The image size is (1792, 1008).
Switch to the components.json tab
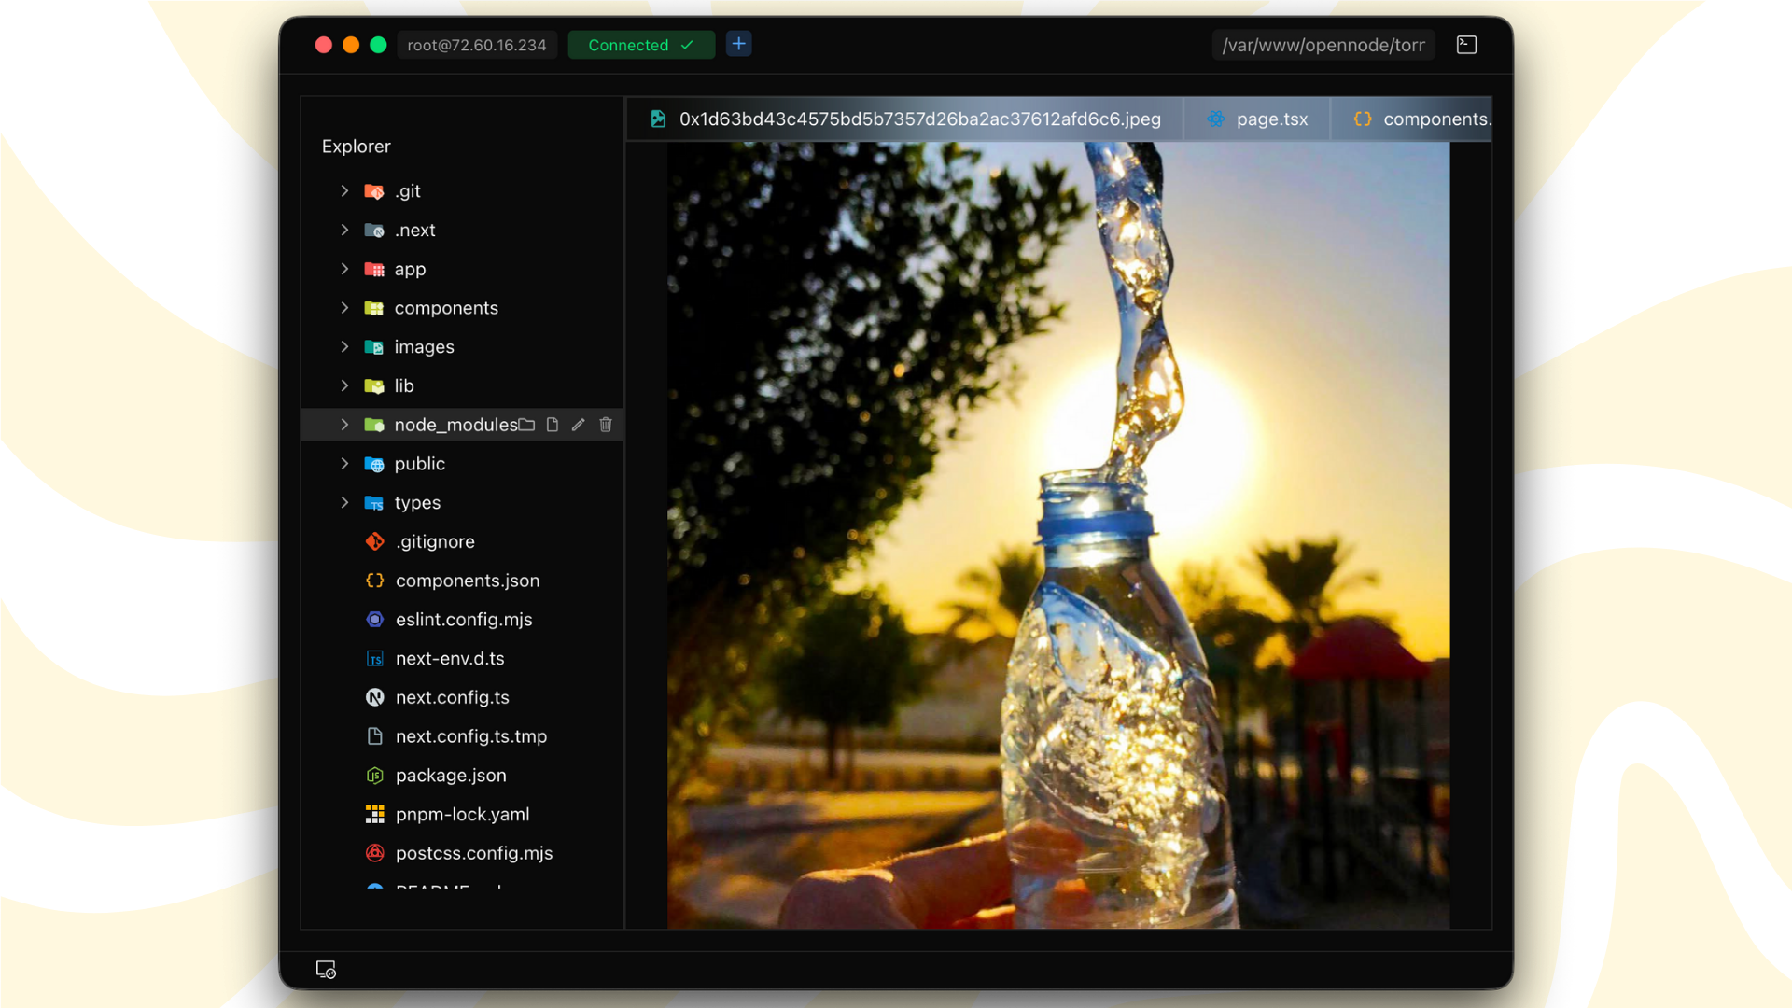(1422, 119)
